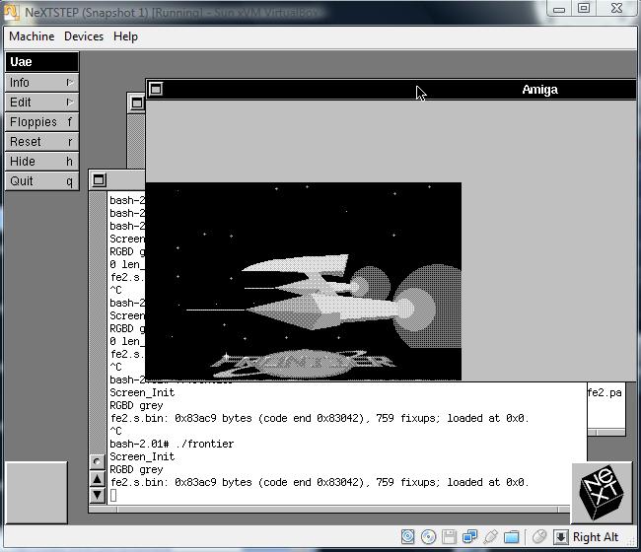Image resolution: width=641 pixels, height=552 pixels.
Task: Click the VirtualBox network status icon
Action: tap(469, 537)
